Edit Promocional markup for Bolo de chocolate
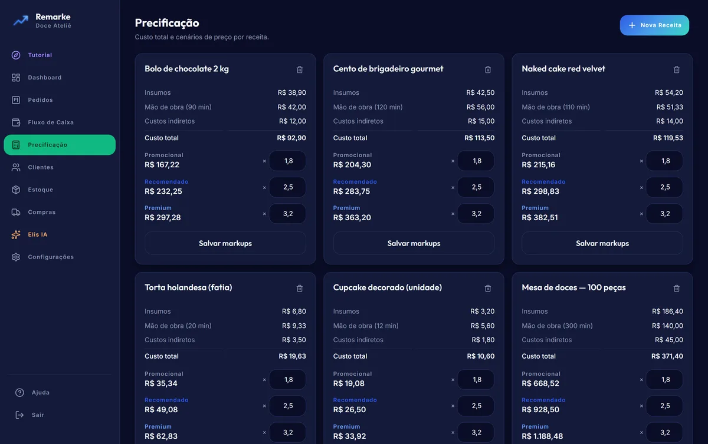 [x=288, y=161]
